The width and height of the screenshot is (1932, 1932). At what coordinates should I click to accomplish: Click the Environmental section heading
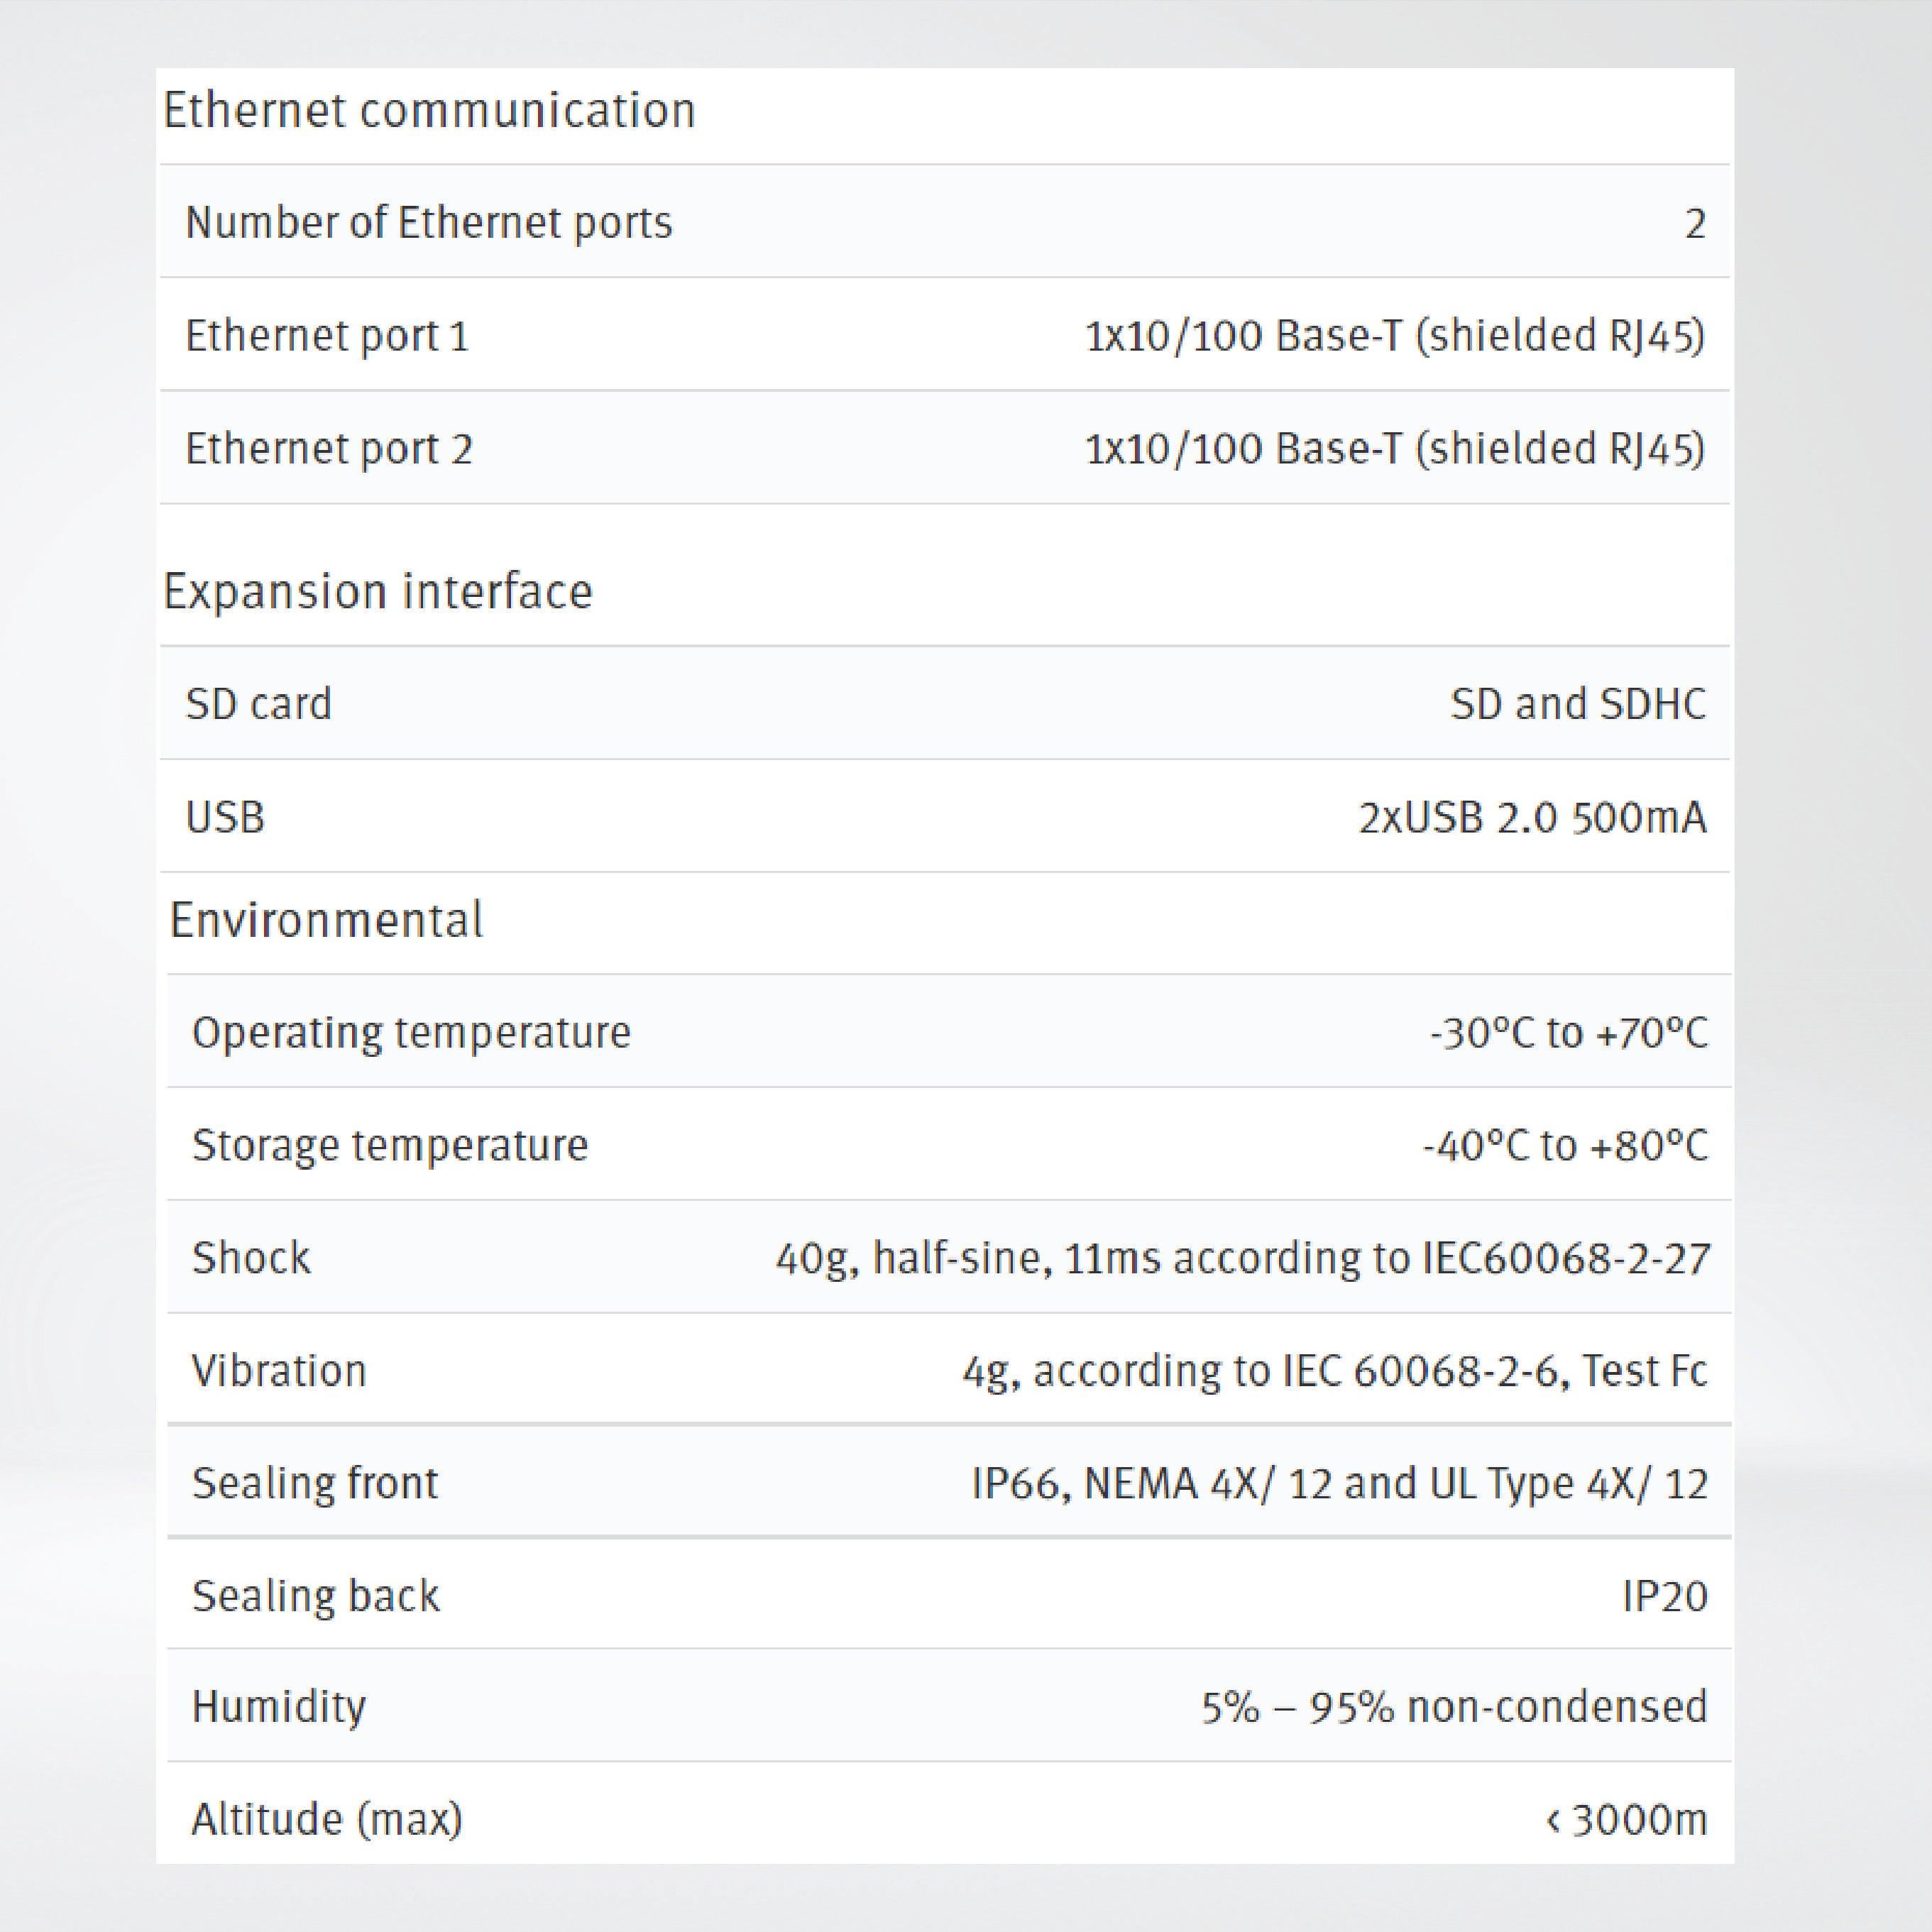[327, 920]
